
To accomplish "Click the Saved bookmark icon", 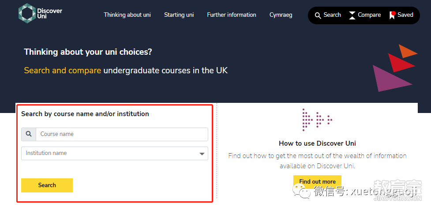I will 392,15.
